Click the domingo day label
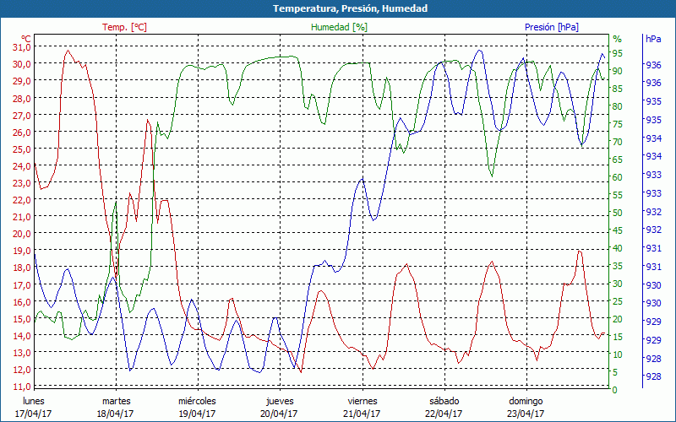 tap(526, 401)
